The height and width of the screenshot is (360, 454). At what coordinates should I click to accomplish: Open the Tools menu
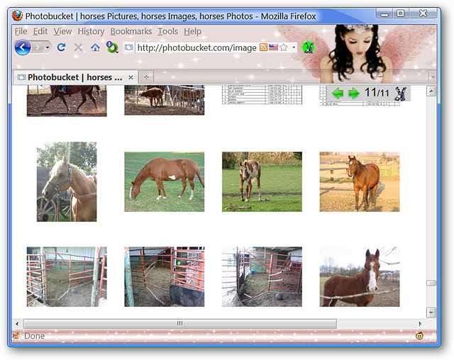[168, 31]
